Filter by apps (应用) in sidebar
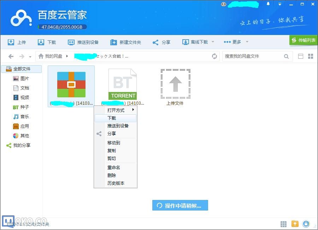This screenshot has width=318, height=230. [x=21, y=126]
